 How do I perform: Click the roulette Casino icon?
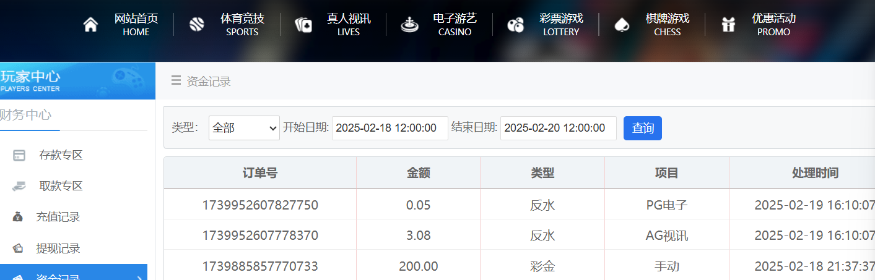(x=409, y=25)
